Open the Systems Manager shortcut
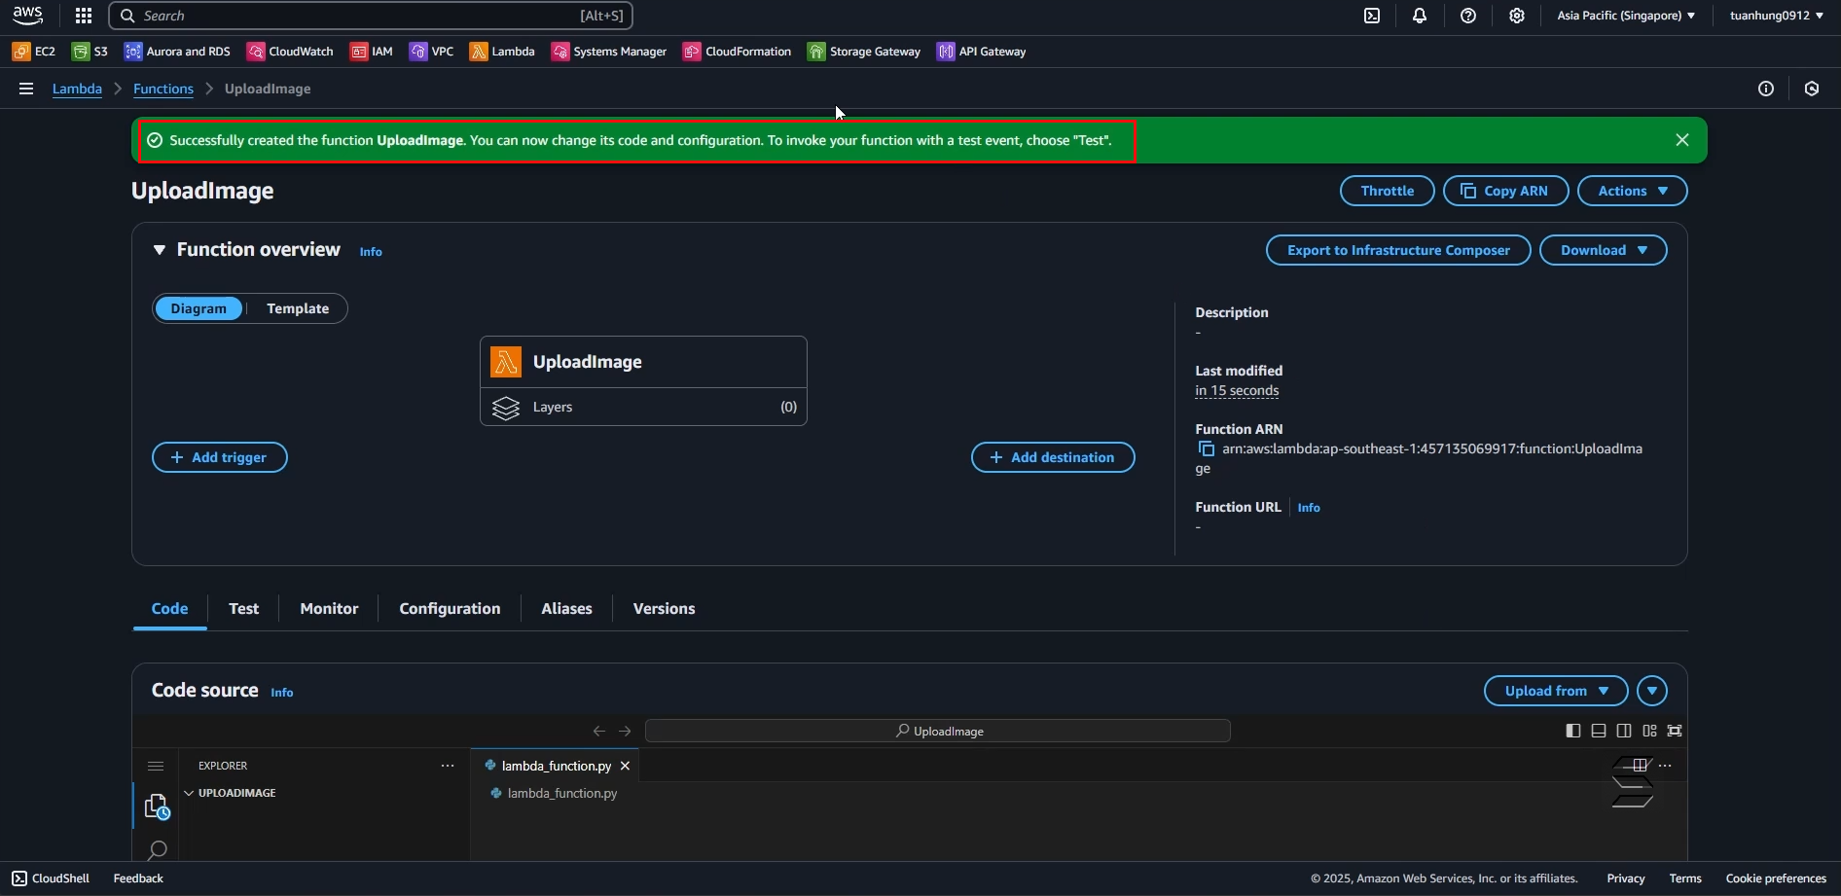The image size is (1841, 896). [x=609, y=52]
